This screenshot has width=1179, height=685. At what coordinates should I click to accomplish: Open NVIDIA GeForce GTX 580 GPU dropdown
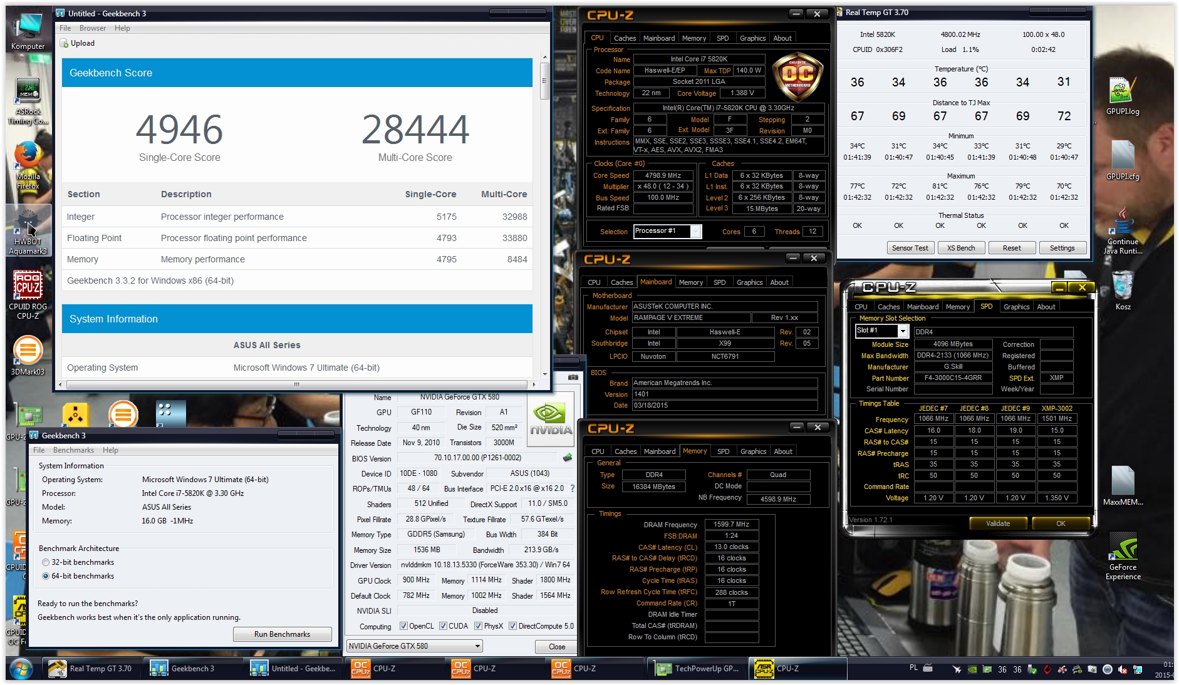415,646
